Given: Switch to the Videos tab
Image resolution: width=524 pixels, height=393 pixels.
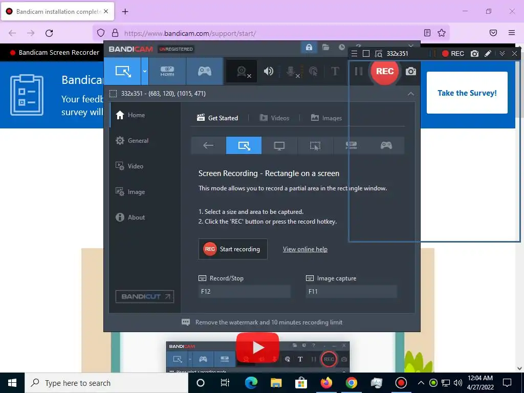Looking at the screenshot, I should (274, 118).
